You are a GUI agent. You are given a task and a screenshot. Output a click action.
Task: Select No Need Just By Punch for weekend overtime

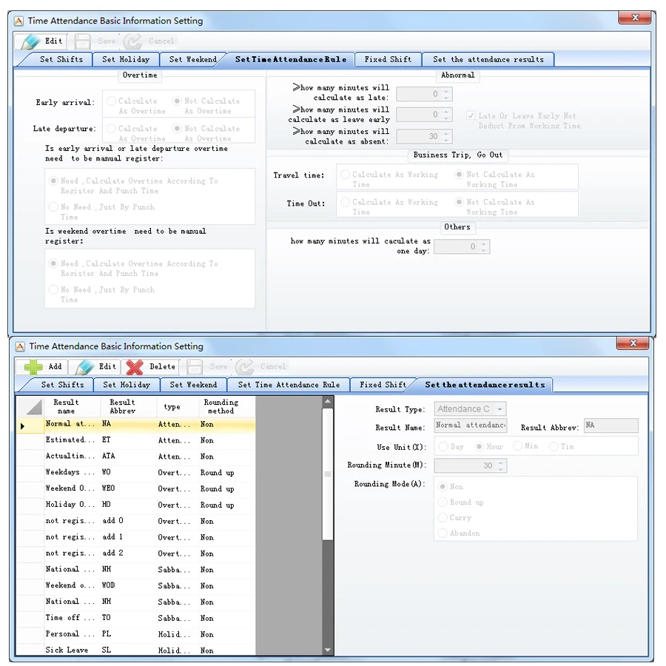[x=53, y=289]
